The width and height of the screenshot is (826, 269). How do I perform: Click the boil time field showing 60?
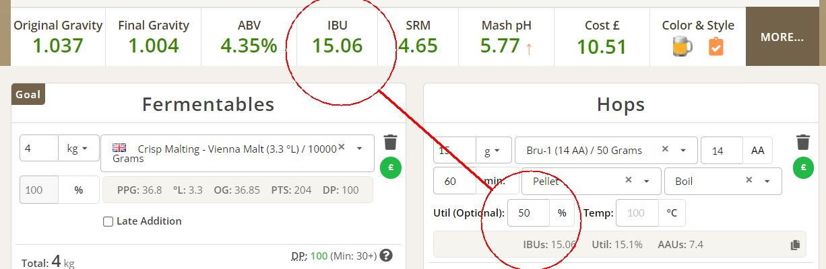(x=454, y=181)
